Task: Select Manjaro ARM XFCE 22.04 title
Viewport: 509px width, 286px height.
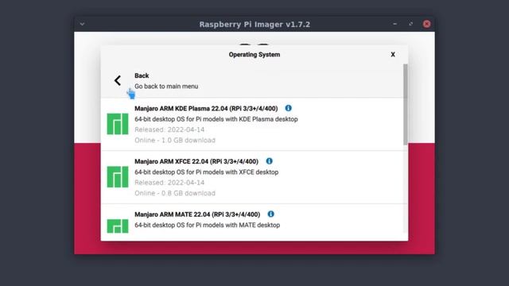Action: point(196,161)
